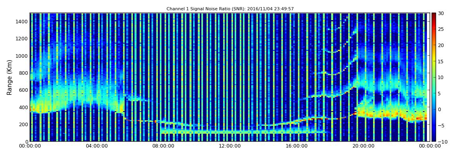Click the 20:00:00 time axis label
The width and height of the screenshot is (455, 161).
point(363,146)
